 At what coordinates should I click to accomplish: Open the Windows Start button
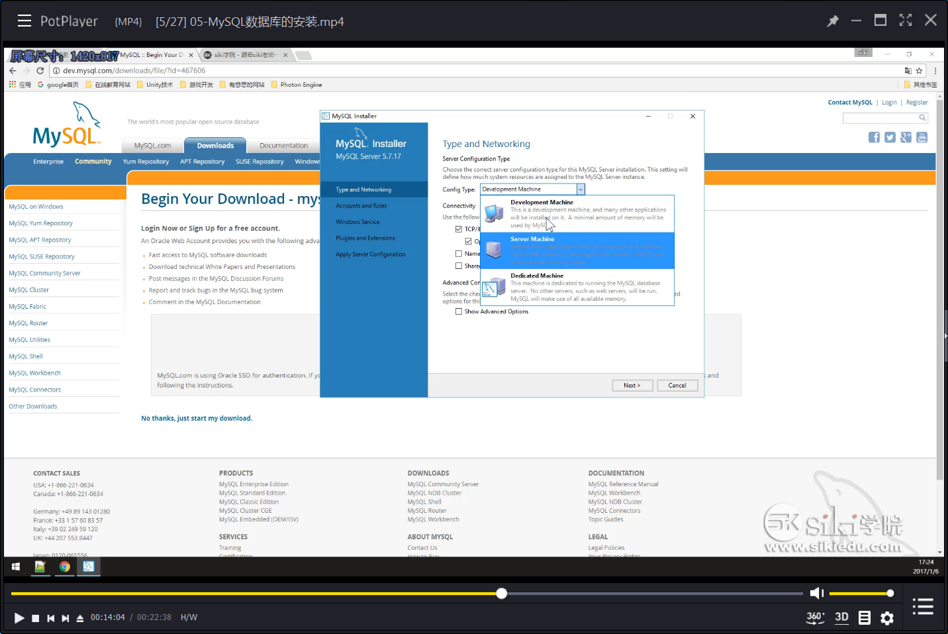coord(16,566)
